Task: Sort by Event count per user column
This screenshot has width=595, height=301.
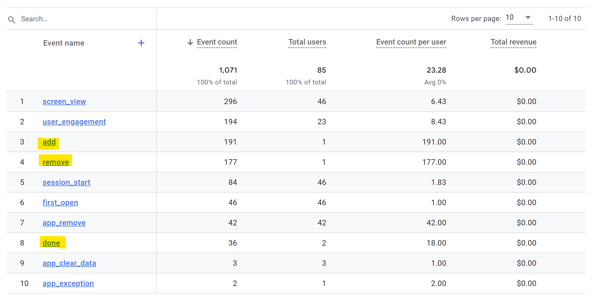Action: click(x=411, y=42)
